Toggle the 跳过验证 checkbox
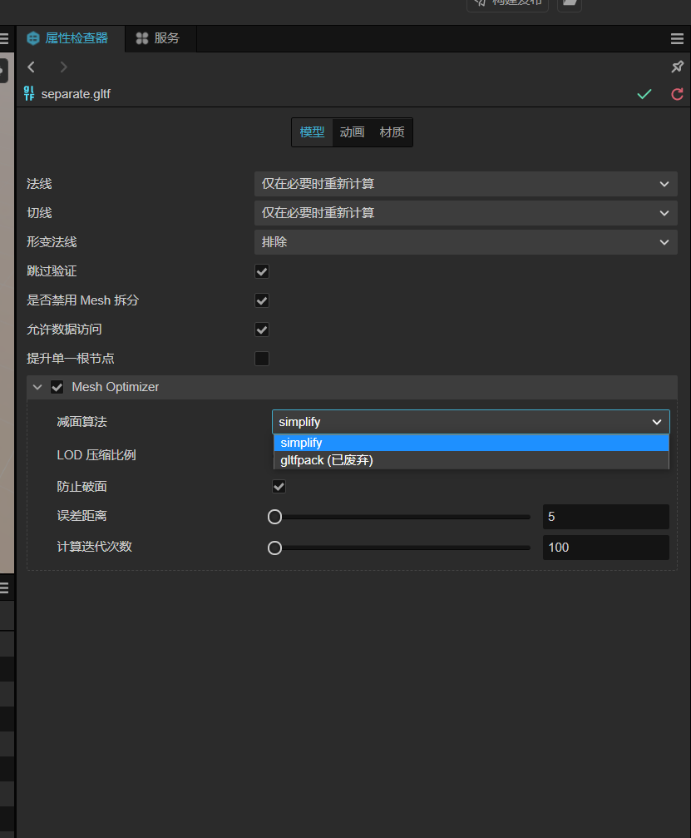691x838 pixels. click(262, 271)
